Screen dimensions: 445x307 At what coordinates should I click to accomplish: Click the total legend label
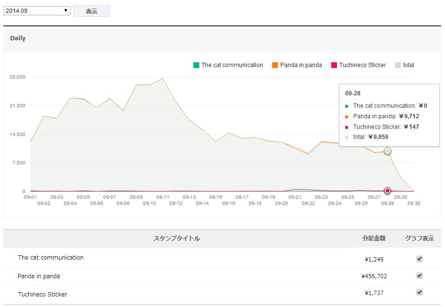pyautogui.click(x=409, y=65)
